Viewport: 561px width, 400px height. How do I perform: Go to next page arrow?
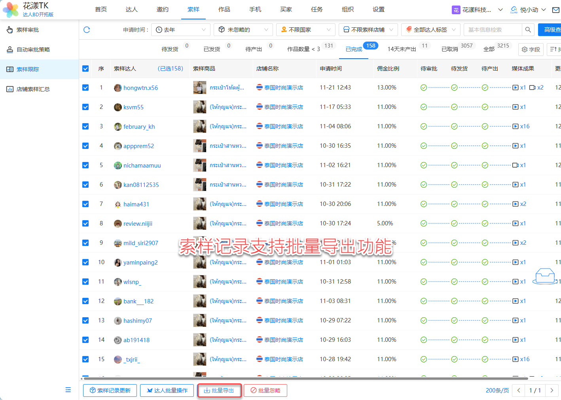point(552,390)
